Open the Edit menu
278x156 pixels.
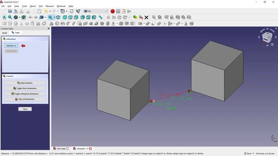10,6
